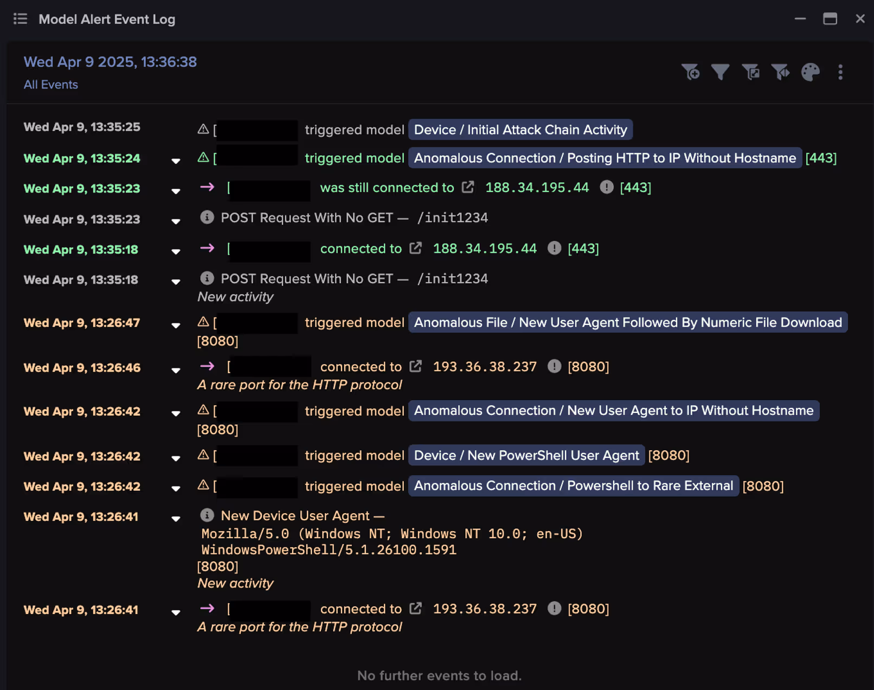This screenshot has height=690, width=874.
Task: Click warning triangle for New User Agent to IP row
Action: pyautogui.click(x=203, y=410)
